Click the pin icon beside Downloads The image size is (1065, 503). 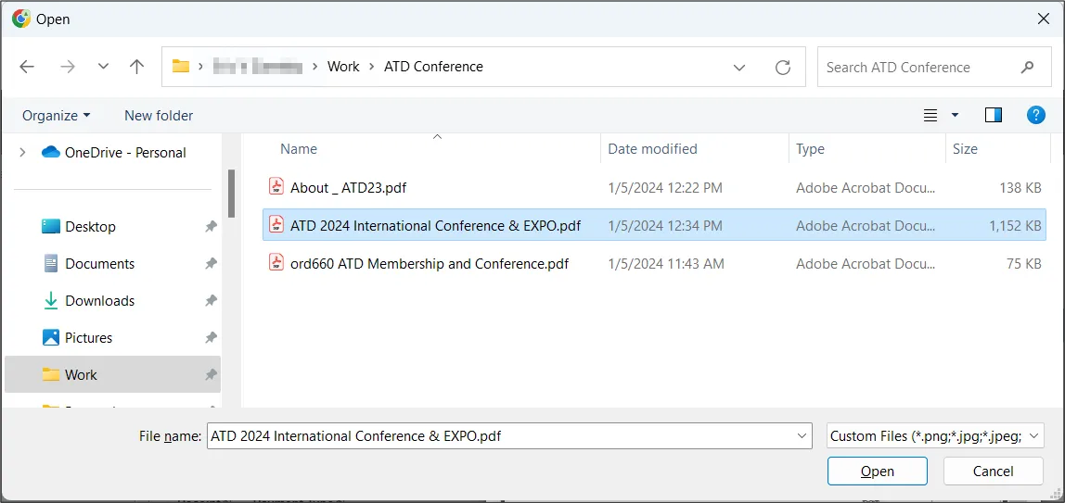(211, 301)
